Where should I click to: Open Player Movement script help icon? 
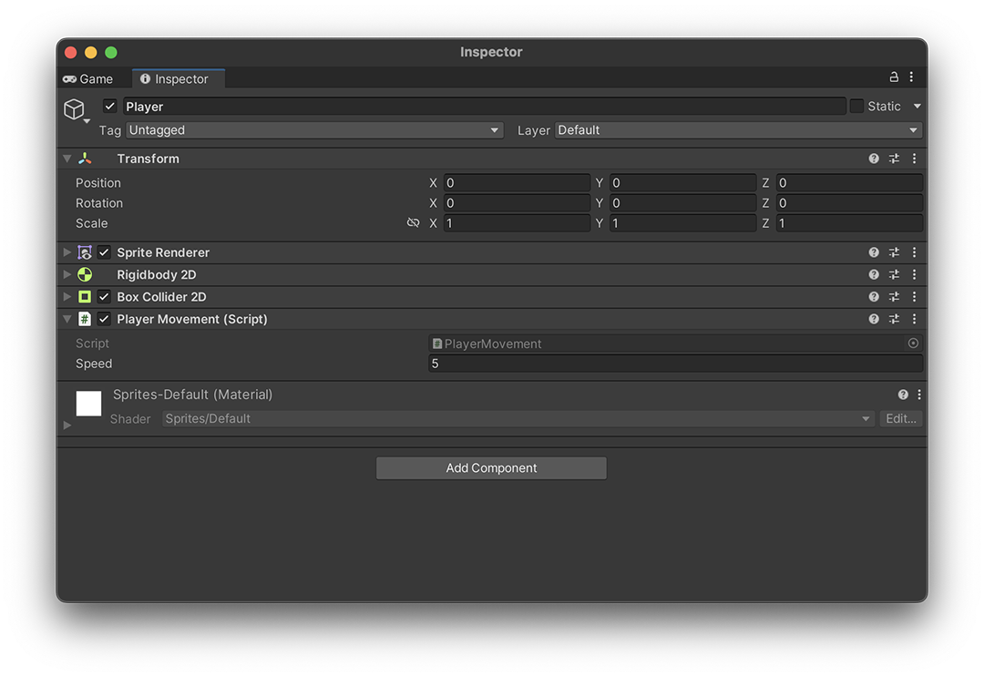pos(874,319)
